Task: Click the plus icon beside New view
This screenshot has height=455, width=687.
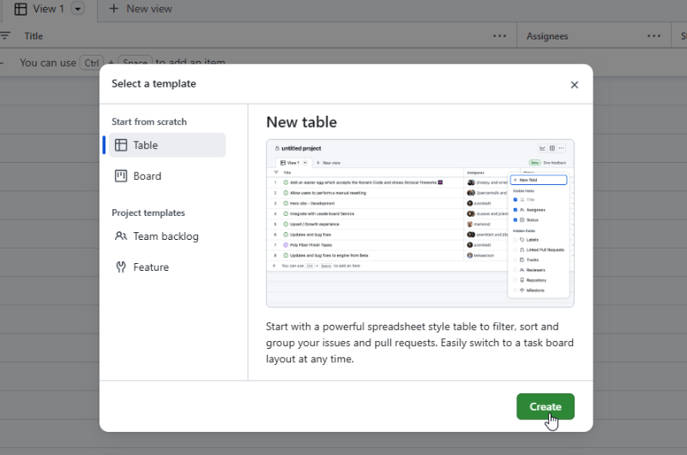Action: [x=113, y=9]
